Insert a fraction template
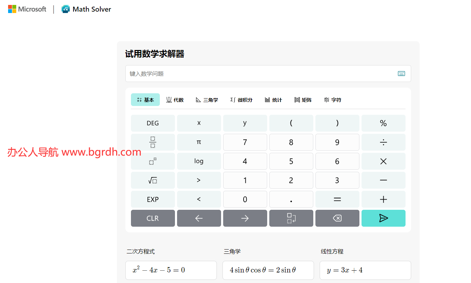 tap(153, 142)
